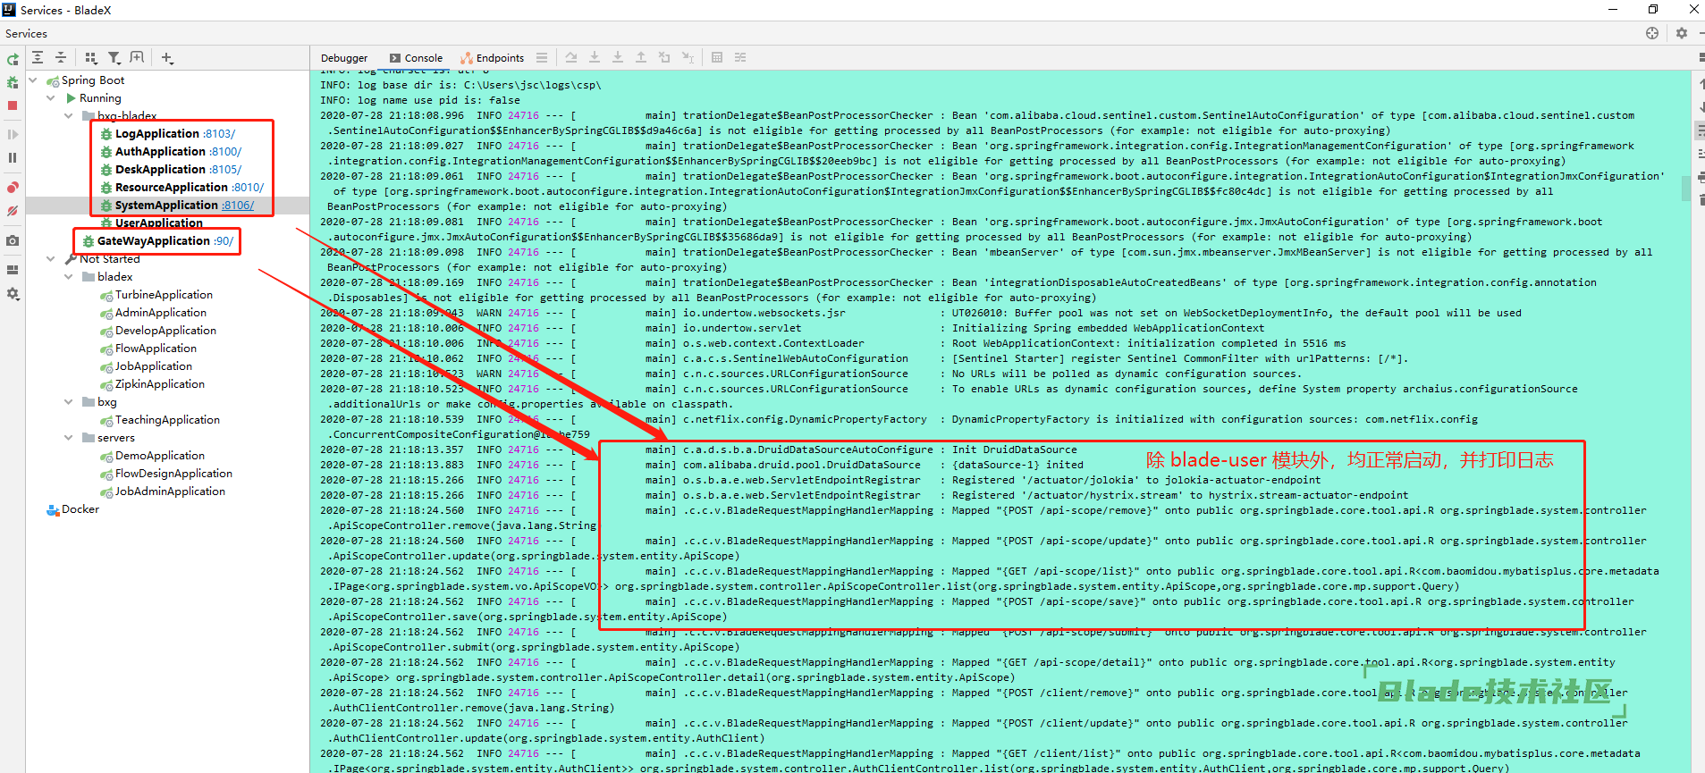
Task: Click the Add Service plus icon
Action: [167, 57]
